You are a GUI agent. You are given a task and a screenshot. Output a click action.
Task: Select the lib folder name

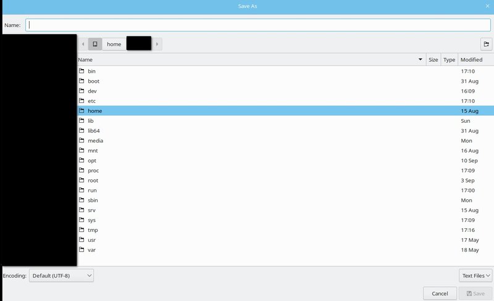(91, 121)
